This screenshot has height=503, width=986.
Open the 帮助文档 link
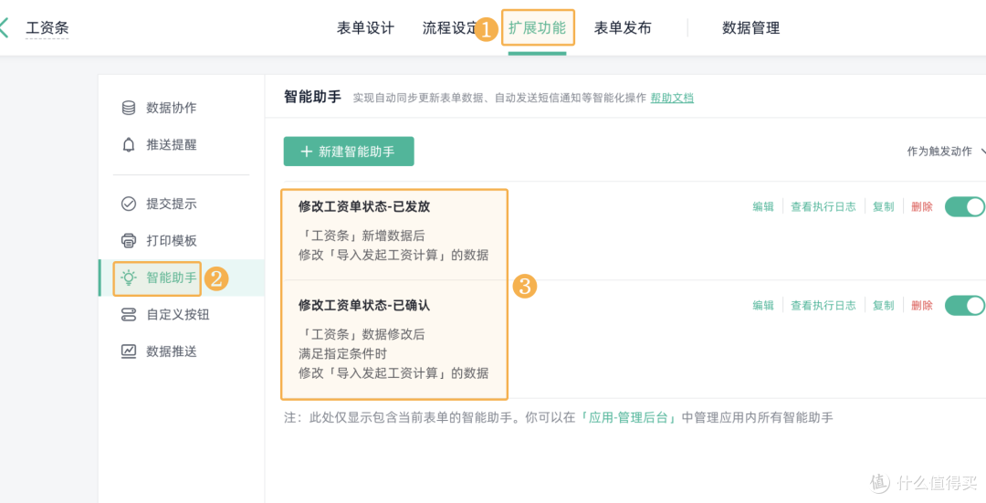(672, 98)
